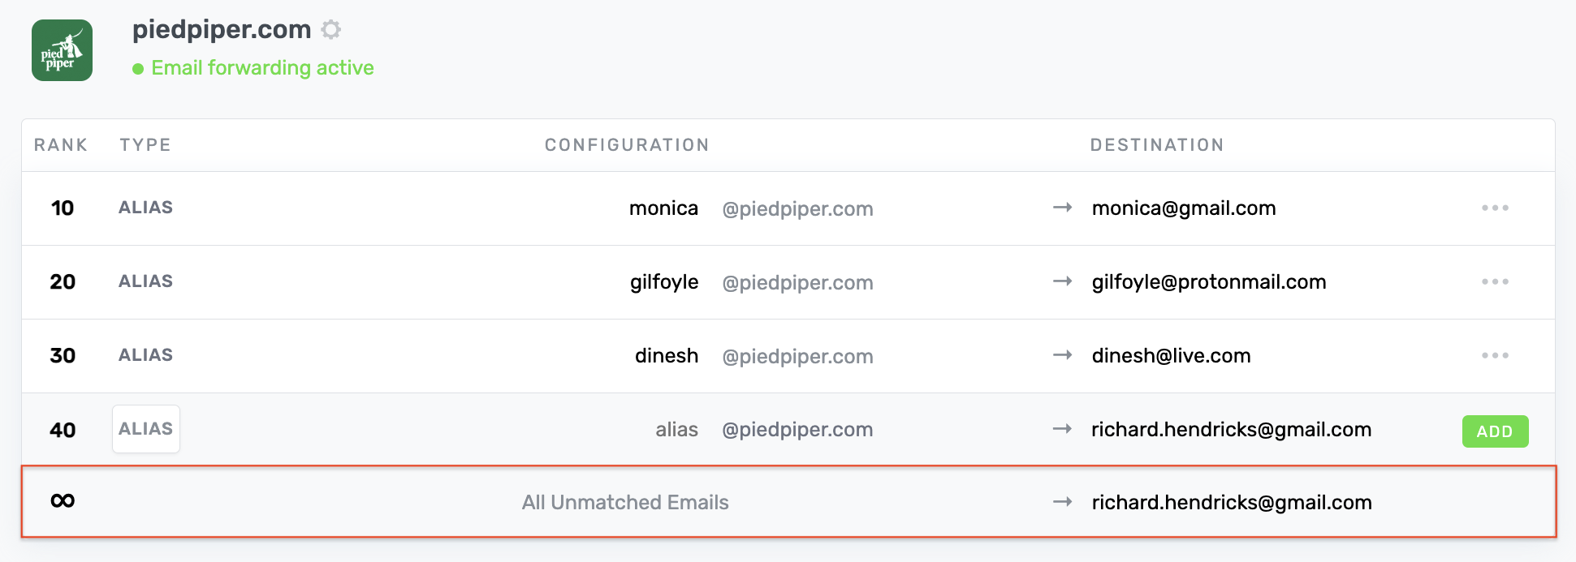The height and width of the screenshot is (562, 1576).
Task: Edit destination field richard.hendricks@gmail.com in row 40
Action: point(1231,430)
